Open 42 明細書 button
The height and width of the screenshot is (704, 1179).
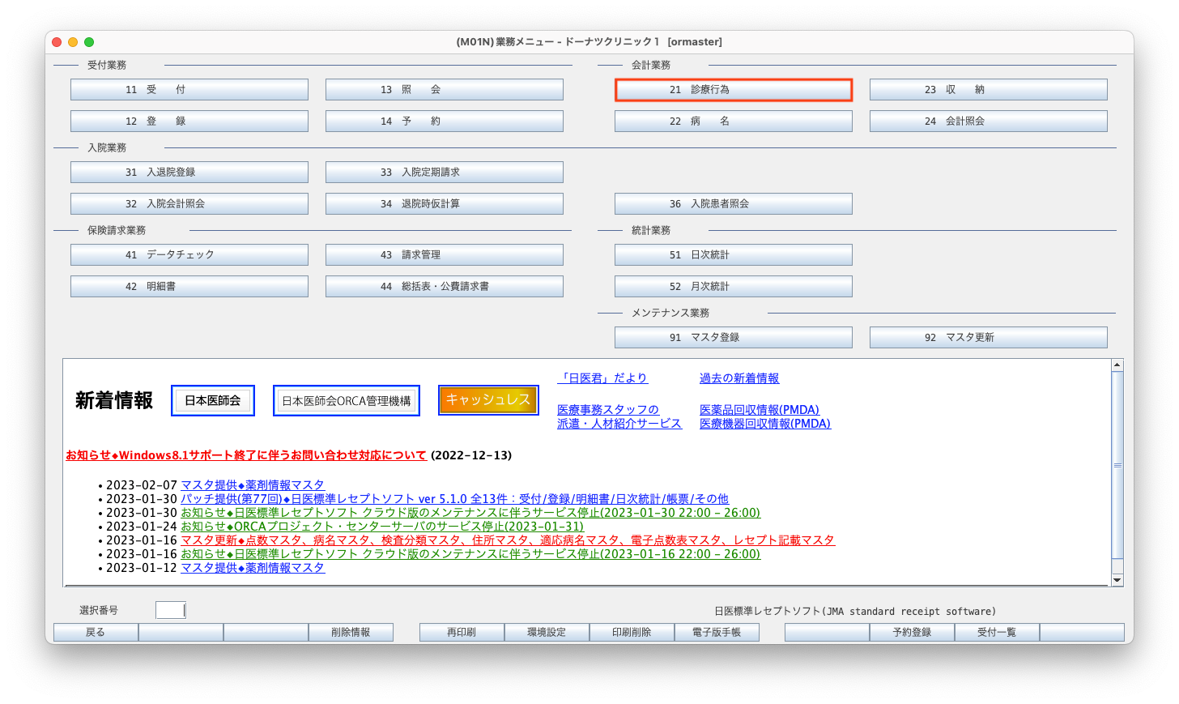coord(189,287)
